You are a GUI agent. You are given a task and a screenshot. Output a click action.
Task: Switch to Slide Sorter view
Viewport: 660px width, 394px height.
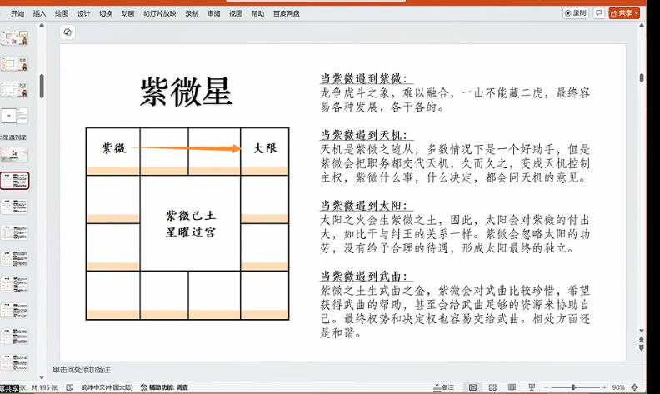click(x=492, y=387)
